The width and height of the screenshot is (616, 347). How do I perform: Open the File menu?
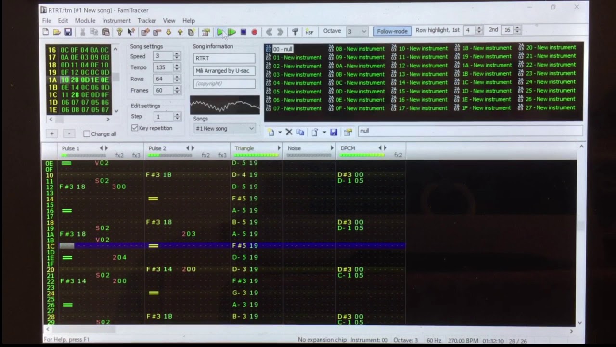47,21
